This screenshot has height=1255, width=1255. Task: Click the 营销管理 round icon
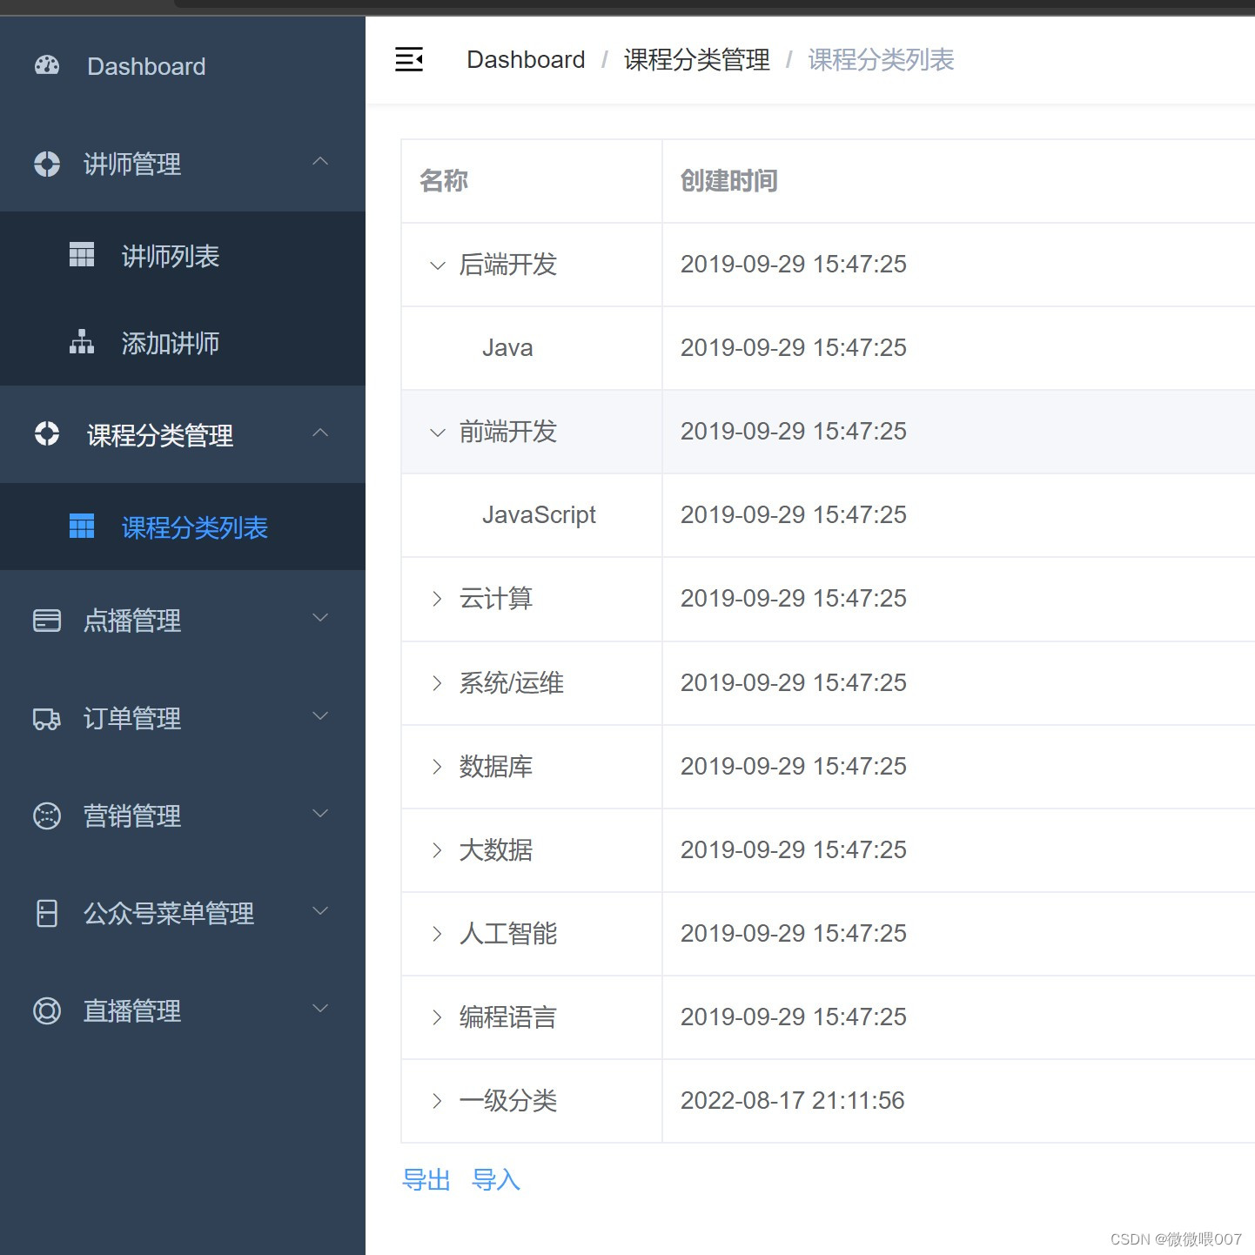(x=47, y=815)
